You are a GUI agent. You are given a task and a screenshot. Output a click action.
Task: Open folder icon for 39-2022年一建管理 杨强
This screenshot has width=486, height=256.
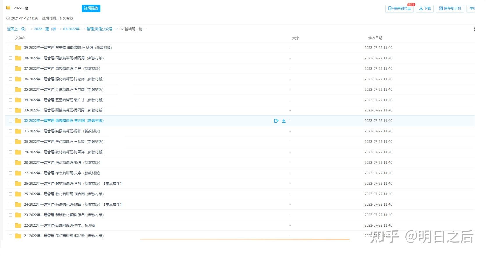tap(18, 48)
